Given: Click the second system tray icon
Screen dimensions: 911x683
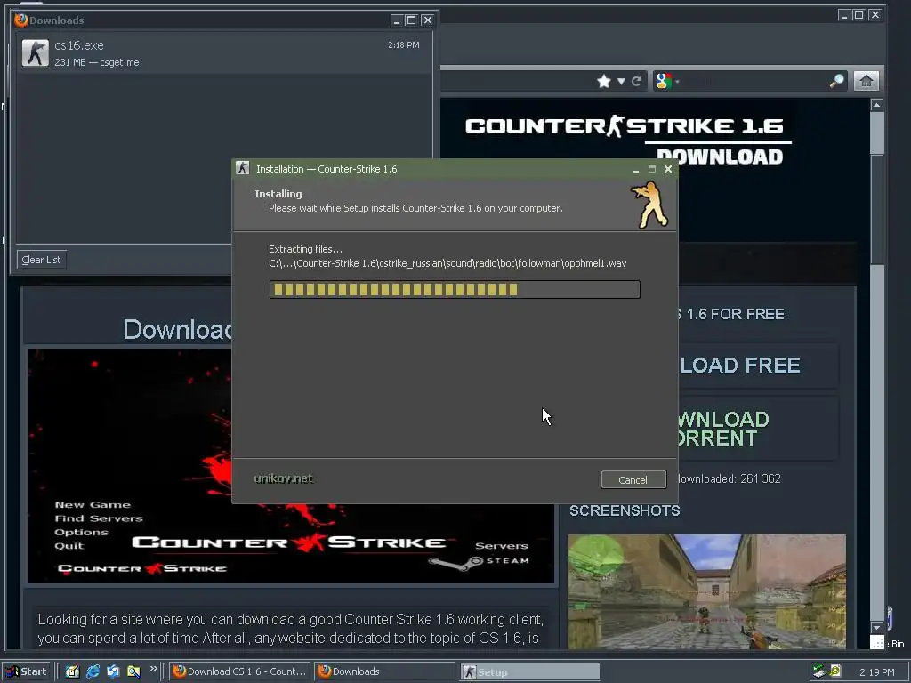Looking at the screenshot, I should tap(835, 671).
